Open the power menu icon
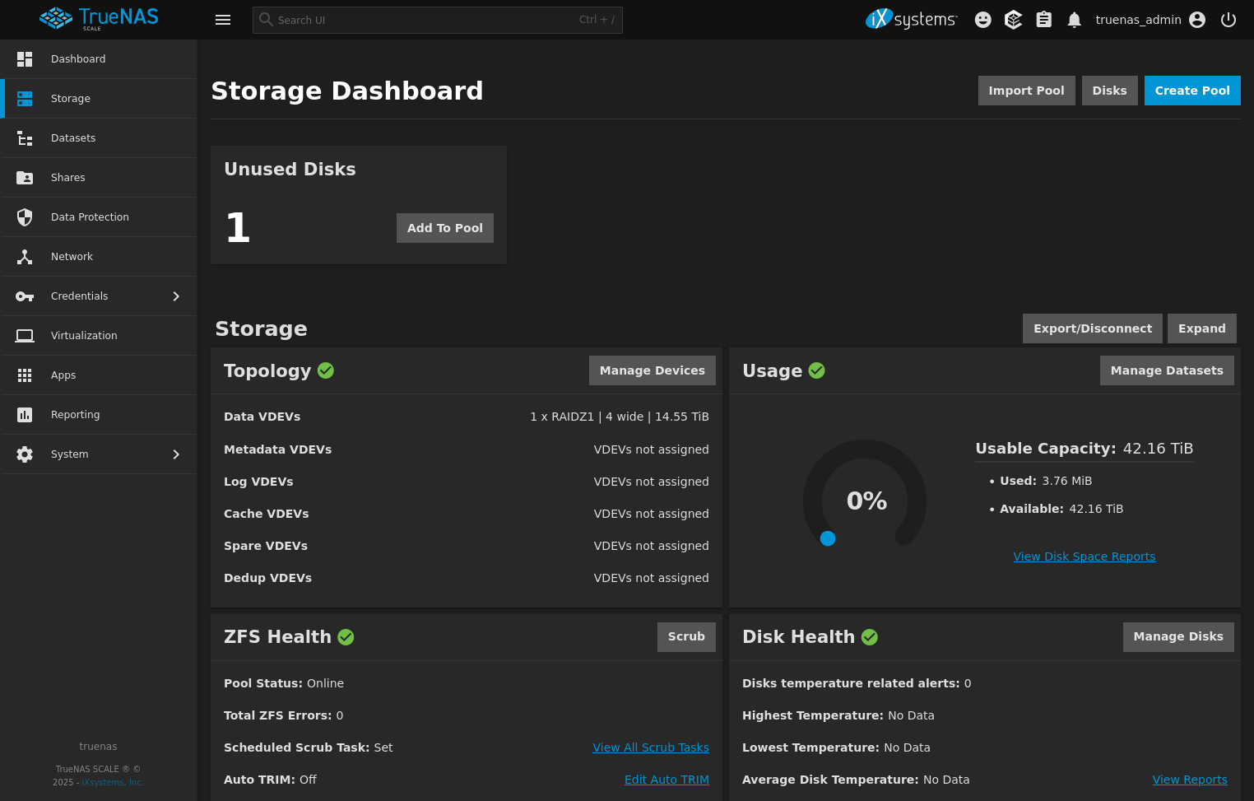 click(1228, 20)
